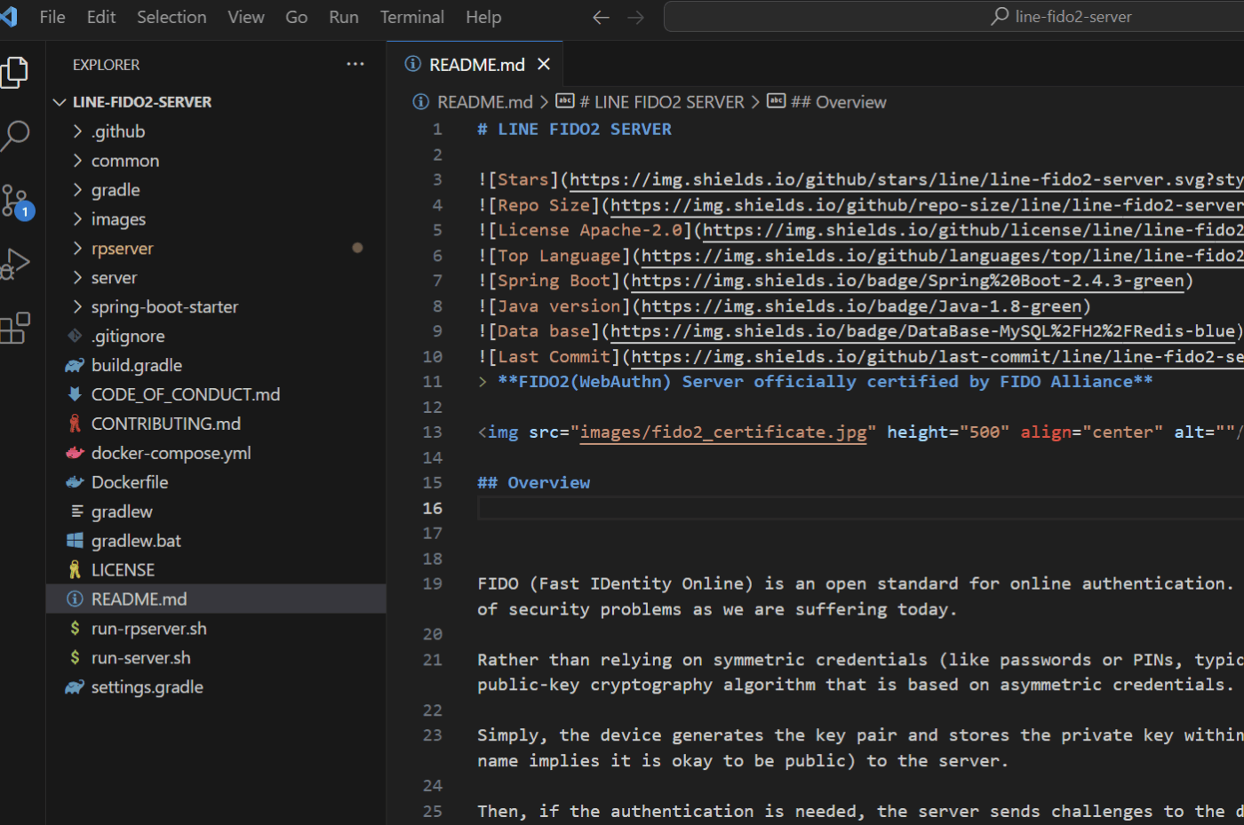
Task: Go back with the left arrow
Action: click(x=601, y=18)
